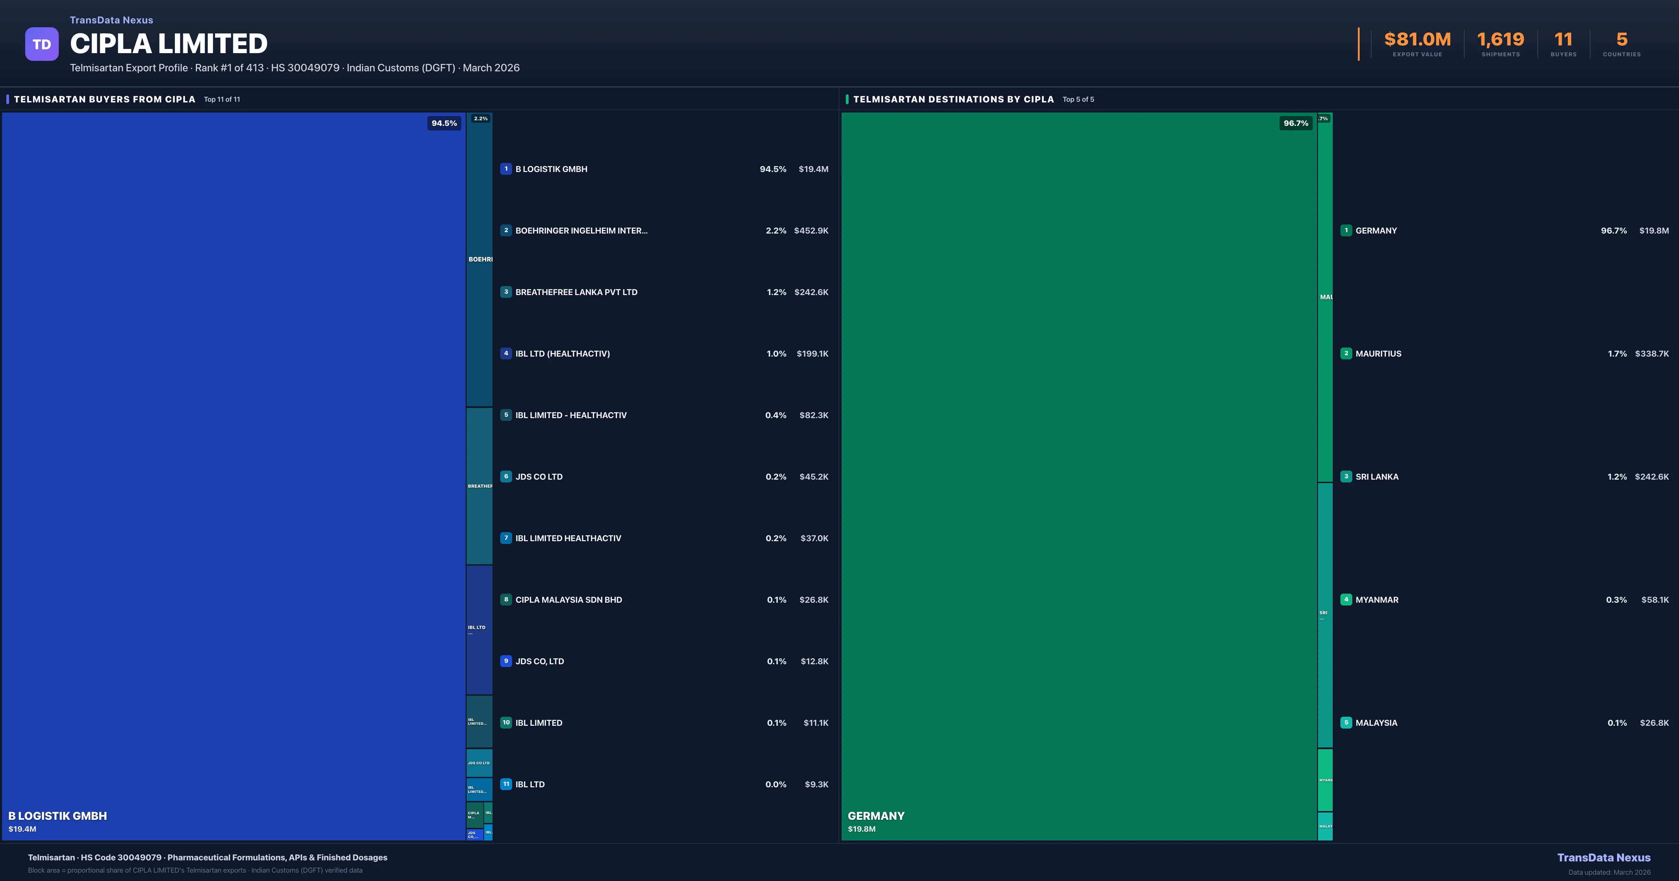This screenshot has height=881, width=1679.
Task: Select the rank 5 badge beside MALAYSIA
Action: pos(1347,723)
